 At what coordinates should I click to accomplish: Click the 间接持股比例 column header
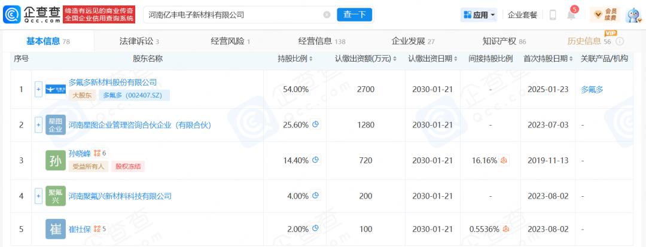pyautogui.click(x=490, y=59)
